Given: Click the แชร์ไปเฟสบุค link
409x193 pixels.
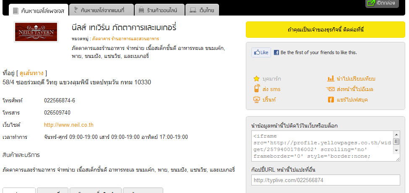Looking at the screenshot, I should 352,99.
